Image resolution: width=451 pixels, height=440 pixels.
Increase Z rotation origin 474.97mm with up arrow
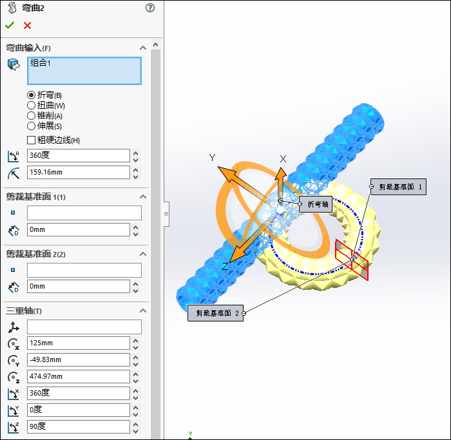point(136,374)
